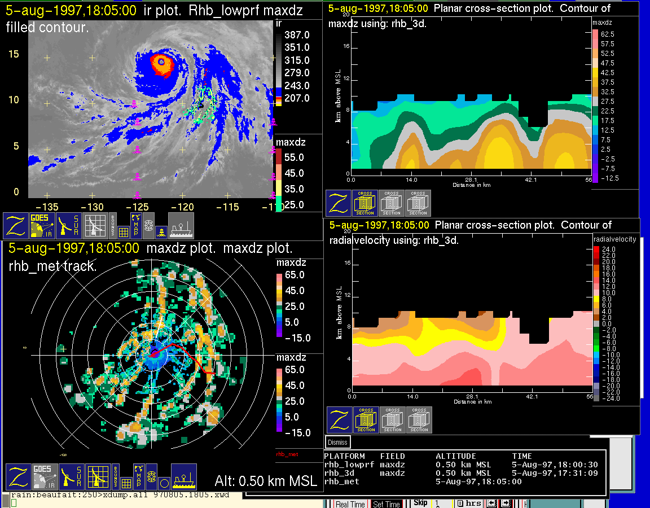Open the hrs time unit menu

pos(469,503)
